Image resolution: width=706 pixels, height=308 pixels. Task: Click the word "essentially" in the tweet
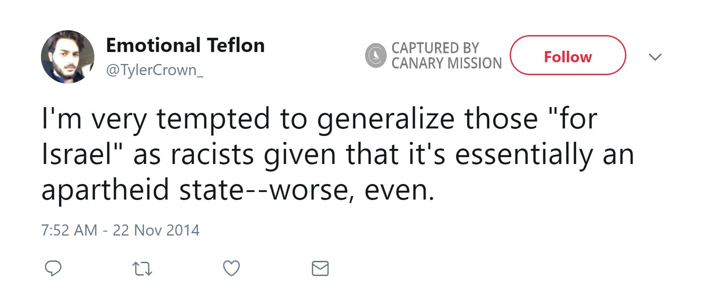pyautogui.click(x=524, y=155)
